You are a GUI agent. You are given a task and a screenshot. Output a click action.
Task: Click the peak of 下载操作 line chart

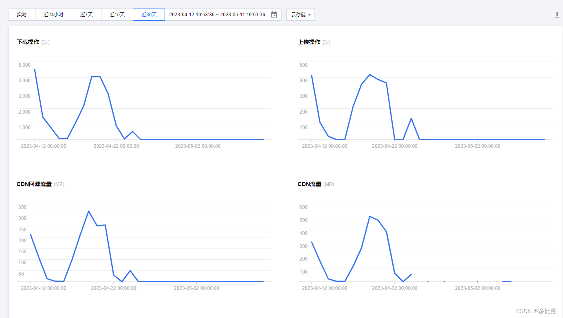[35, 69]
